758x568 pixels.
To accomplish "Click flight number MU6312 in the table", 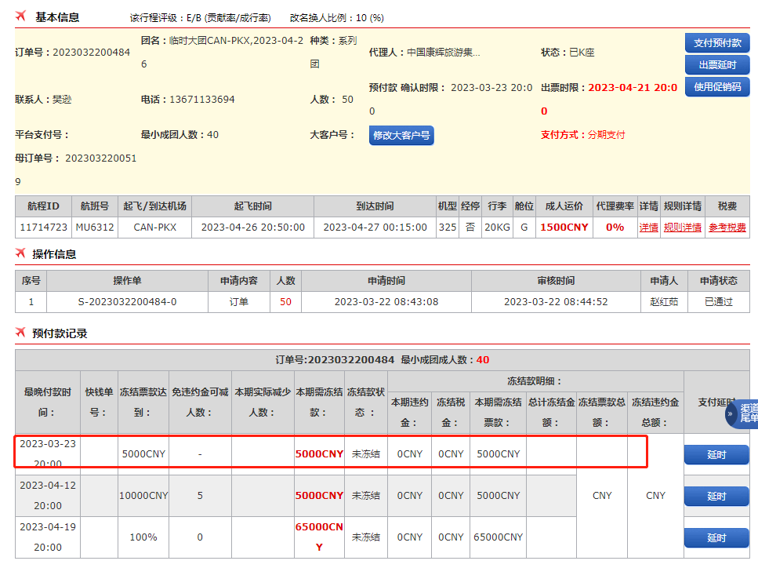I will point(94,228).
